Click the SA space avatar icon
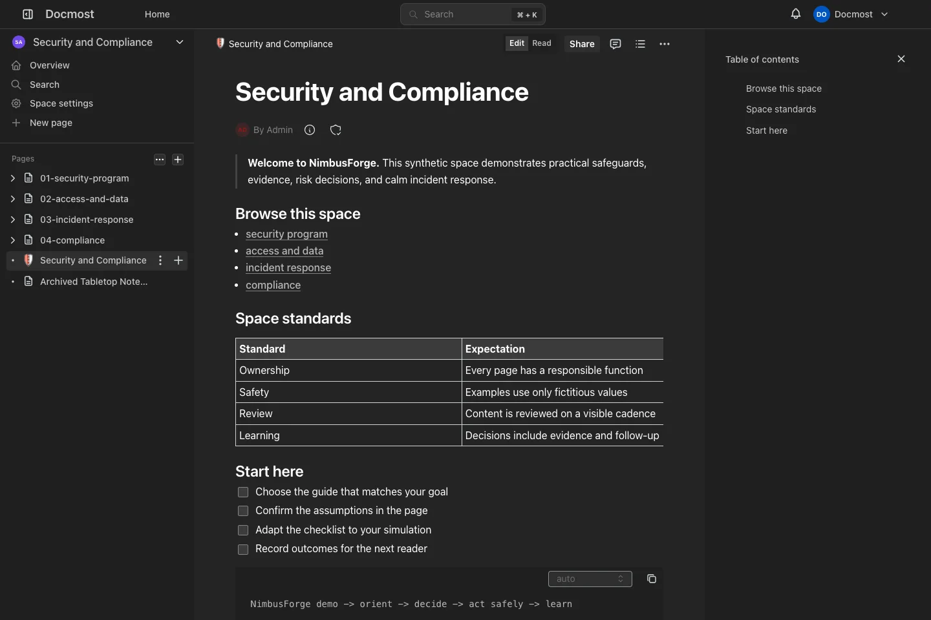 [19, 42]
